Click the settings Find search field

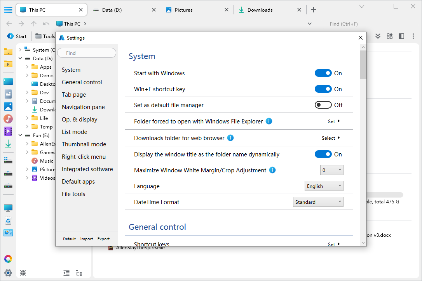click(x=87, y=53)
